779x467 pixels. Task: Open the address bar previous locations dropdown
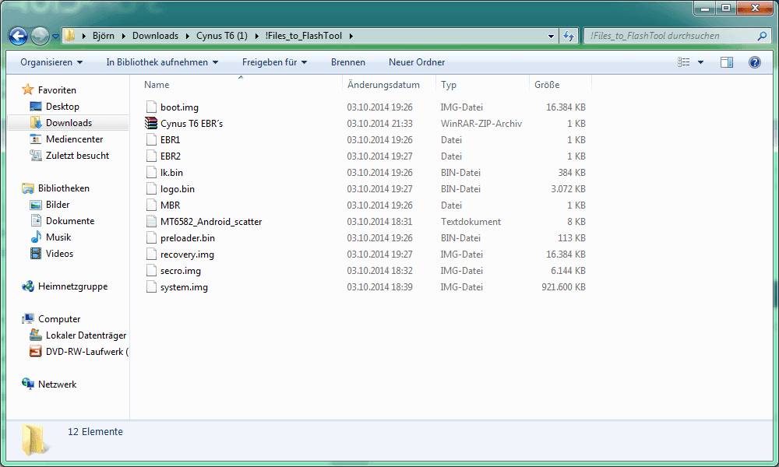click(x=551, y=37)
